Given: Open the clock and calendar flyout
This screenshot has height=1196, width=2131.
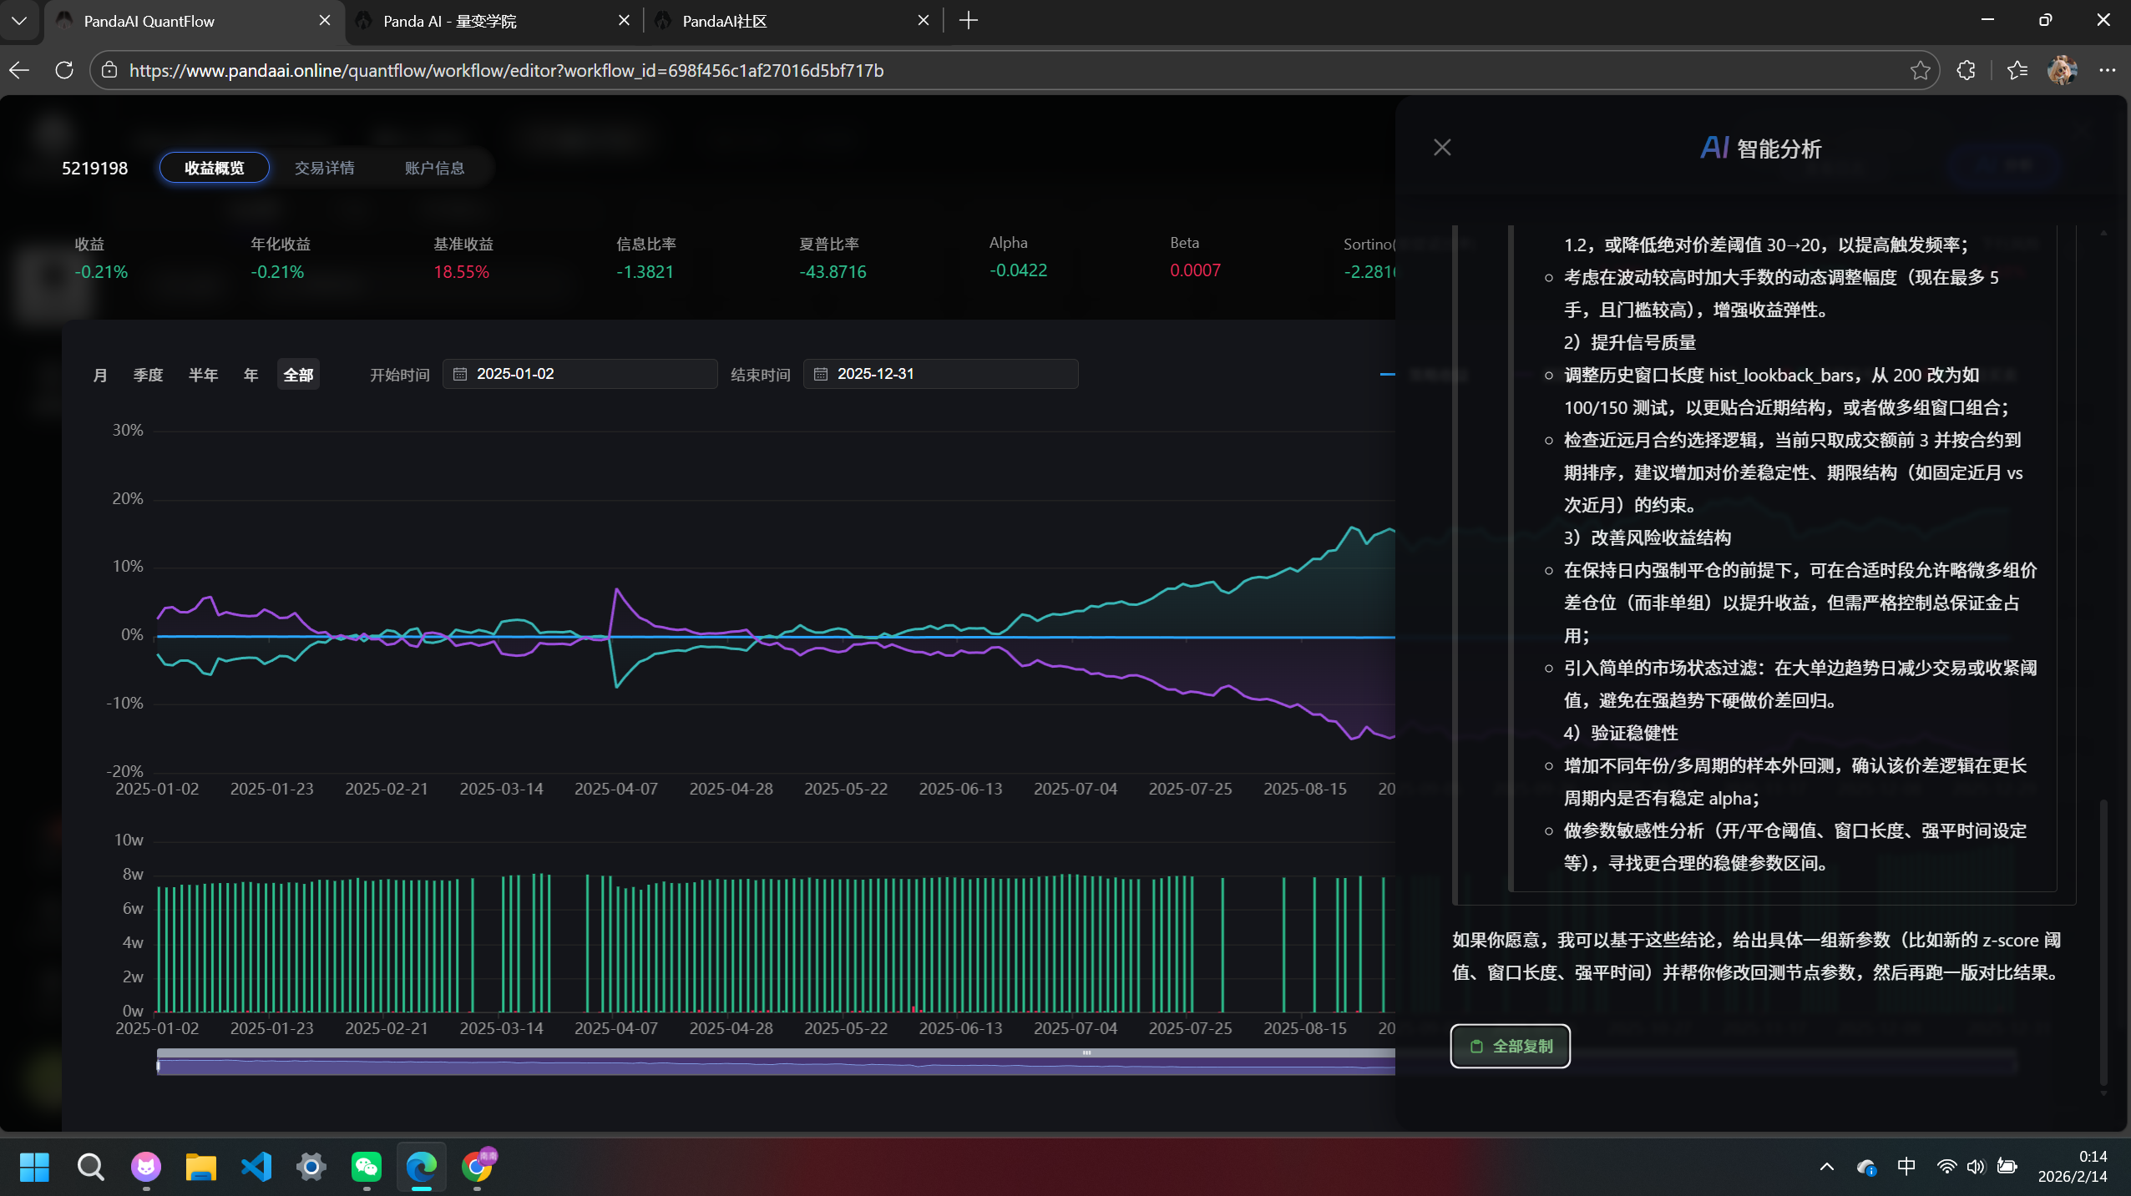Looking at the screenshot, I should (x=2073, y=1167).
